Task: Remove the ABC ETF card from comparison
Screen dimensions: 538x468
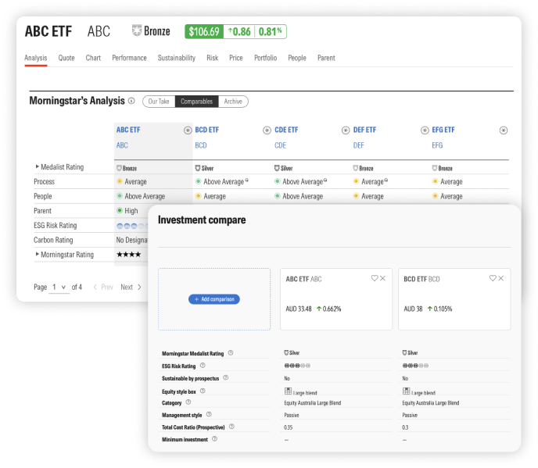Action: click(383, 278)
